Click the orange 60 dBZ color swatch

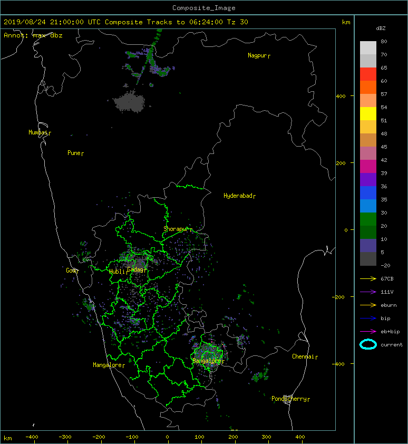368,87
